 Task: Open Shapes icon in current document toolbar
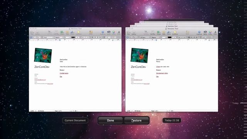coord(62,32)
